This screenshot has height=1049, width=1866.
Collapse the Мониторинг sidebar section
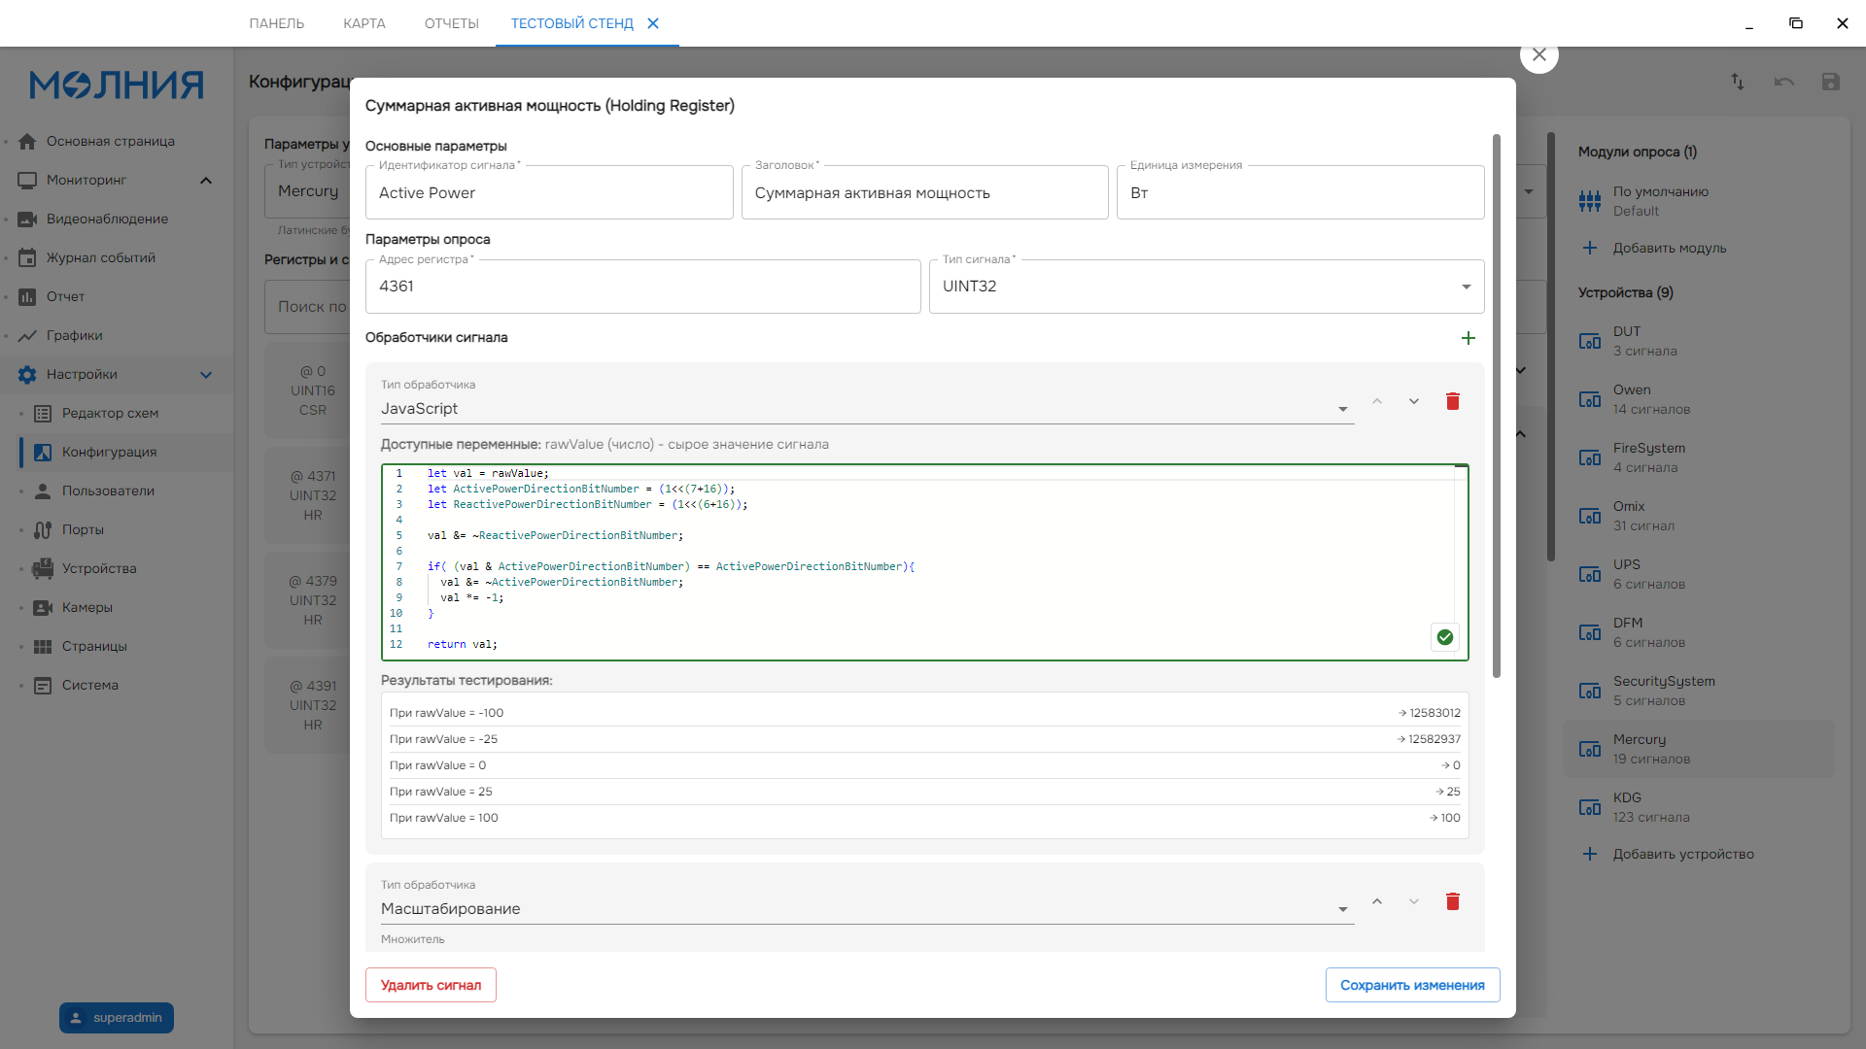click(205, 180)
